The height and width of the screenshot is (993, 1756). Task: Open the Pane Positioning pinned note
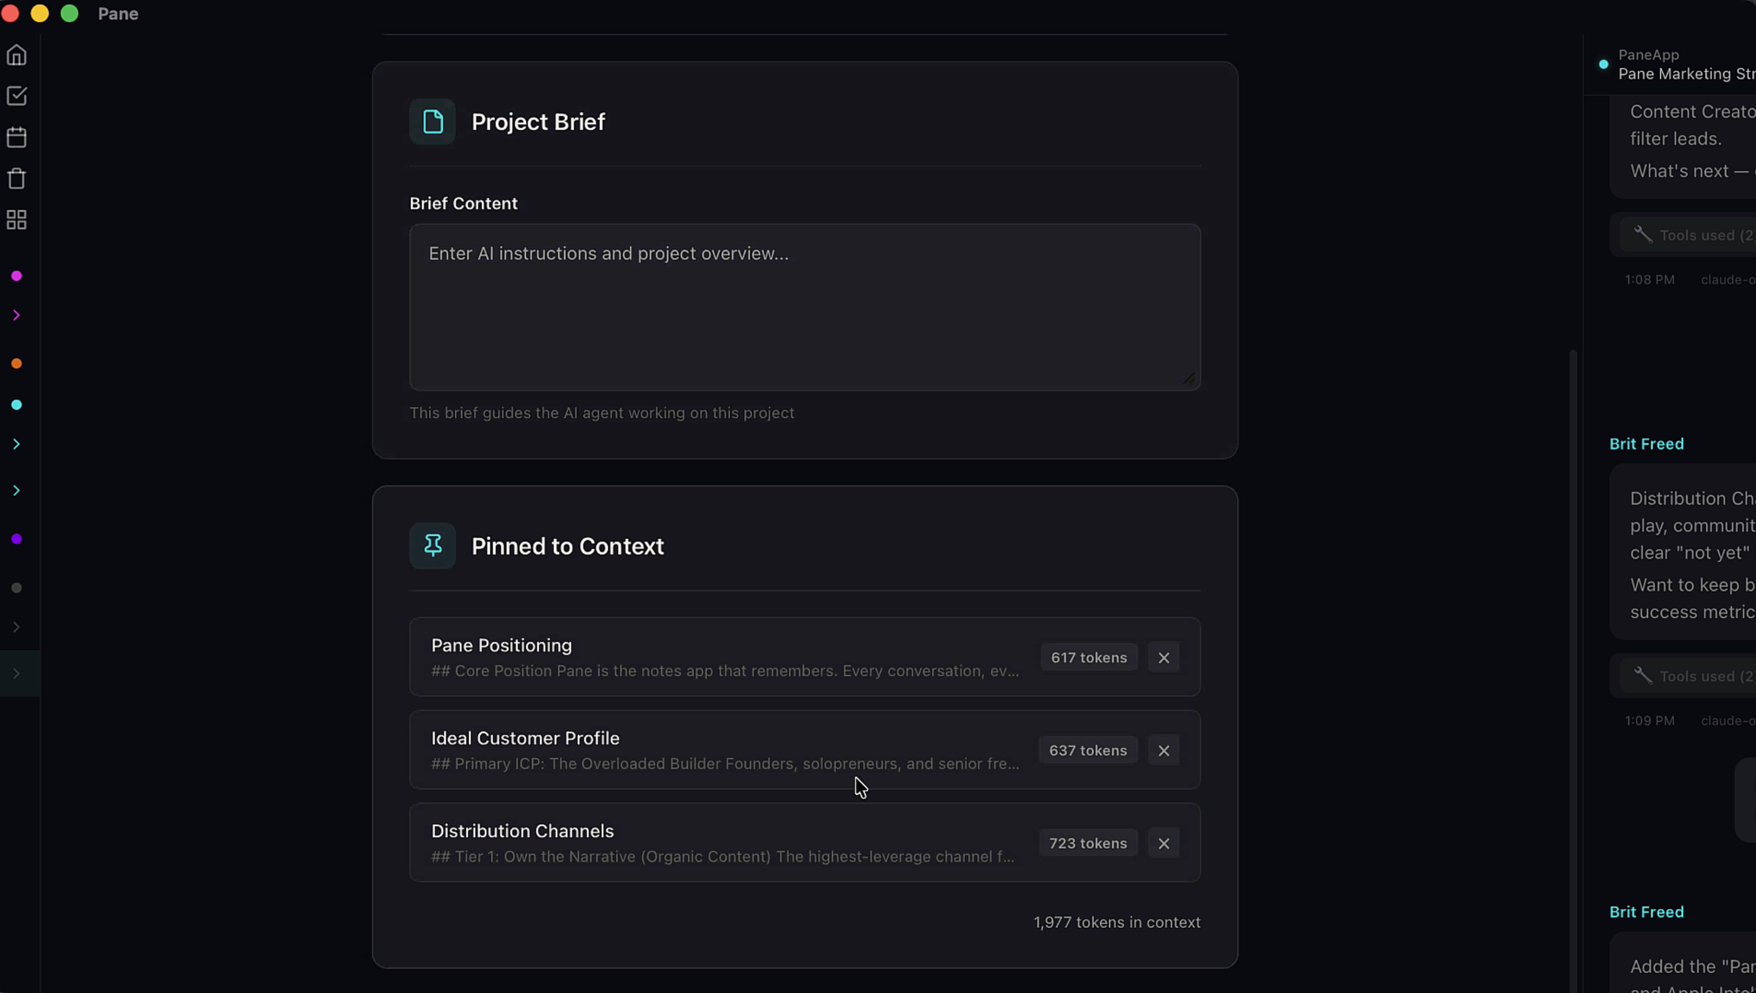tap(805, 657)
